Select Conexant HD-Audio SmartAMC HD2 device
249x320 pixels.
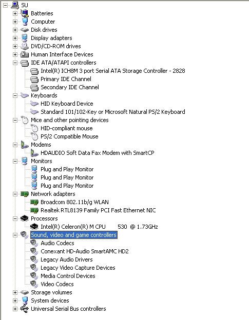click(85, 251)
